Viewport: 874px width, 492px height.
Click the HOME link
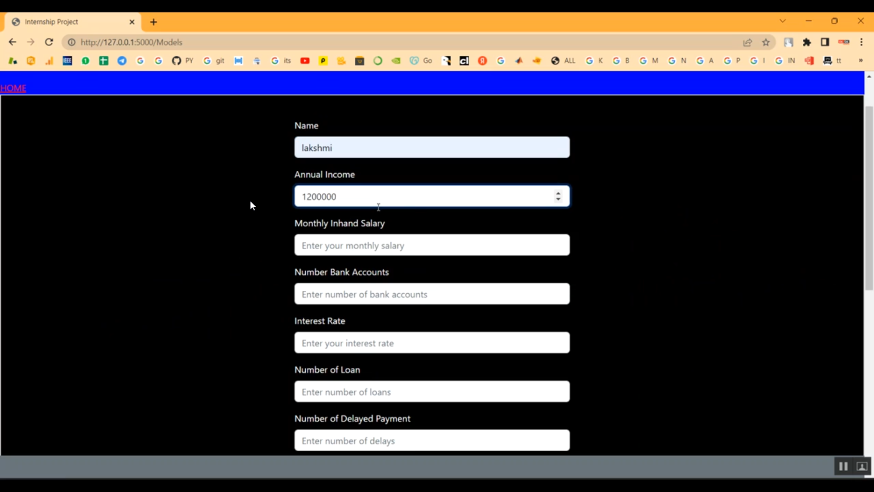pos(13,88)
